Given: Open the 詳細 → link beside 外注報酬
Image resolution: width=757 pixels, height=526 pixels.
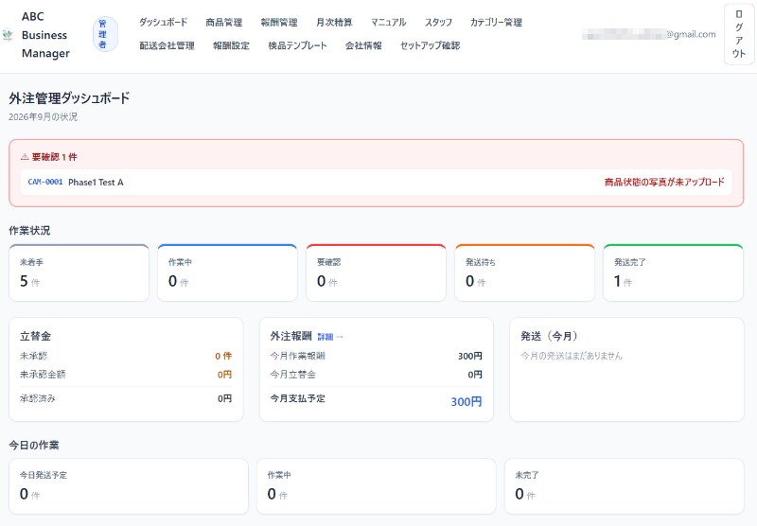Looking at the screenshot, I should tap(330, 337).
